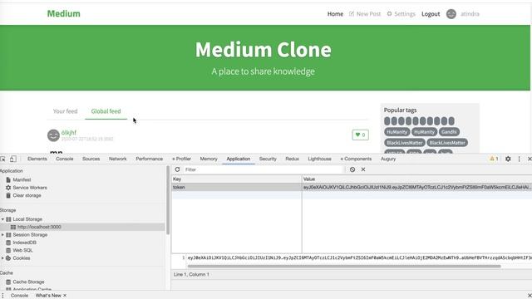Click the Clear storage trash icon

[x=8, y=195]
